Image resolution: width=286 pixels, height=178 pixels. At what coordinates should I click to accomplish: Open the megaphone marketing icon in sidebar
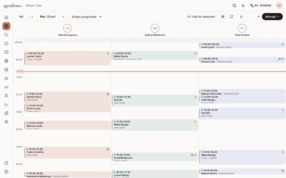point(6,87)
